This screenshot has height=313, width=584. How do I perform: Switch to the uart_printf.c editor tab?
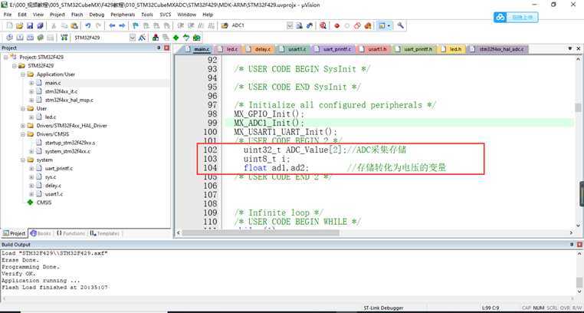coord(333,49)
